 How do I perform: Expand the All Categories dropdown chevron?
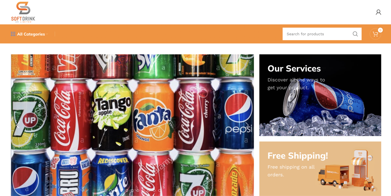pos(47,34)
